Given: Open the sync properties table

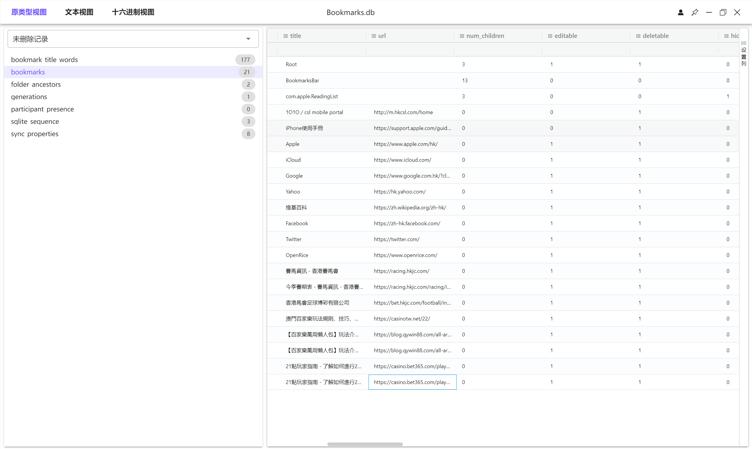Looking at the screenshot, I should [34, 134].
